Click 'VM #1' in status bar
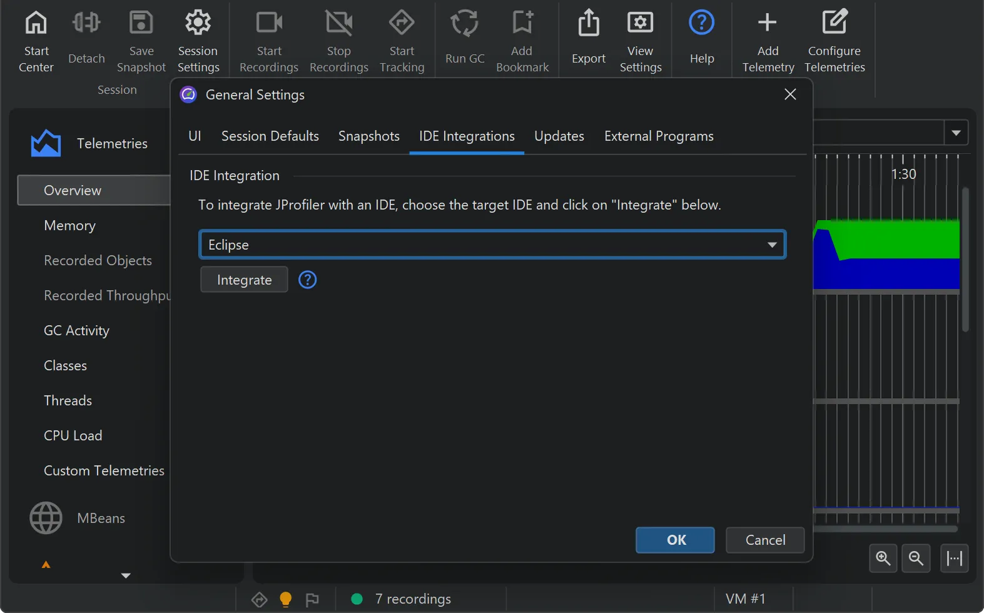Viewport: 984px width, 613px height. point(745,599)
